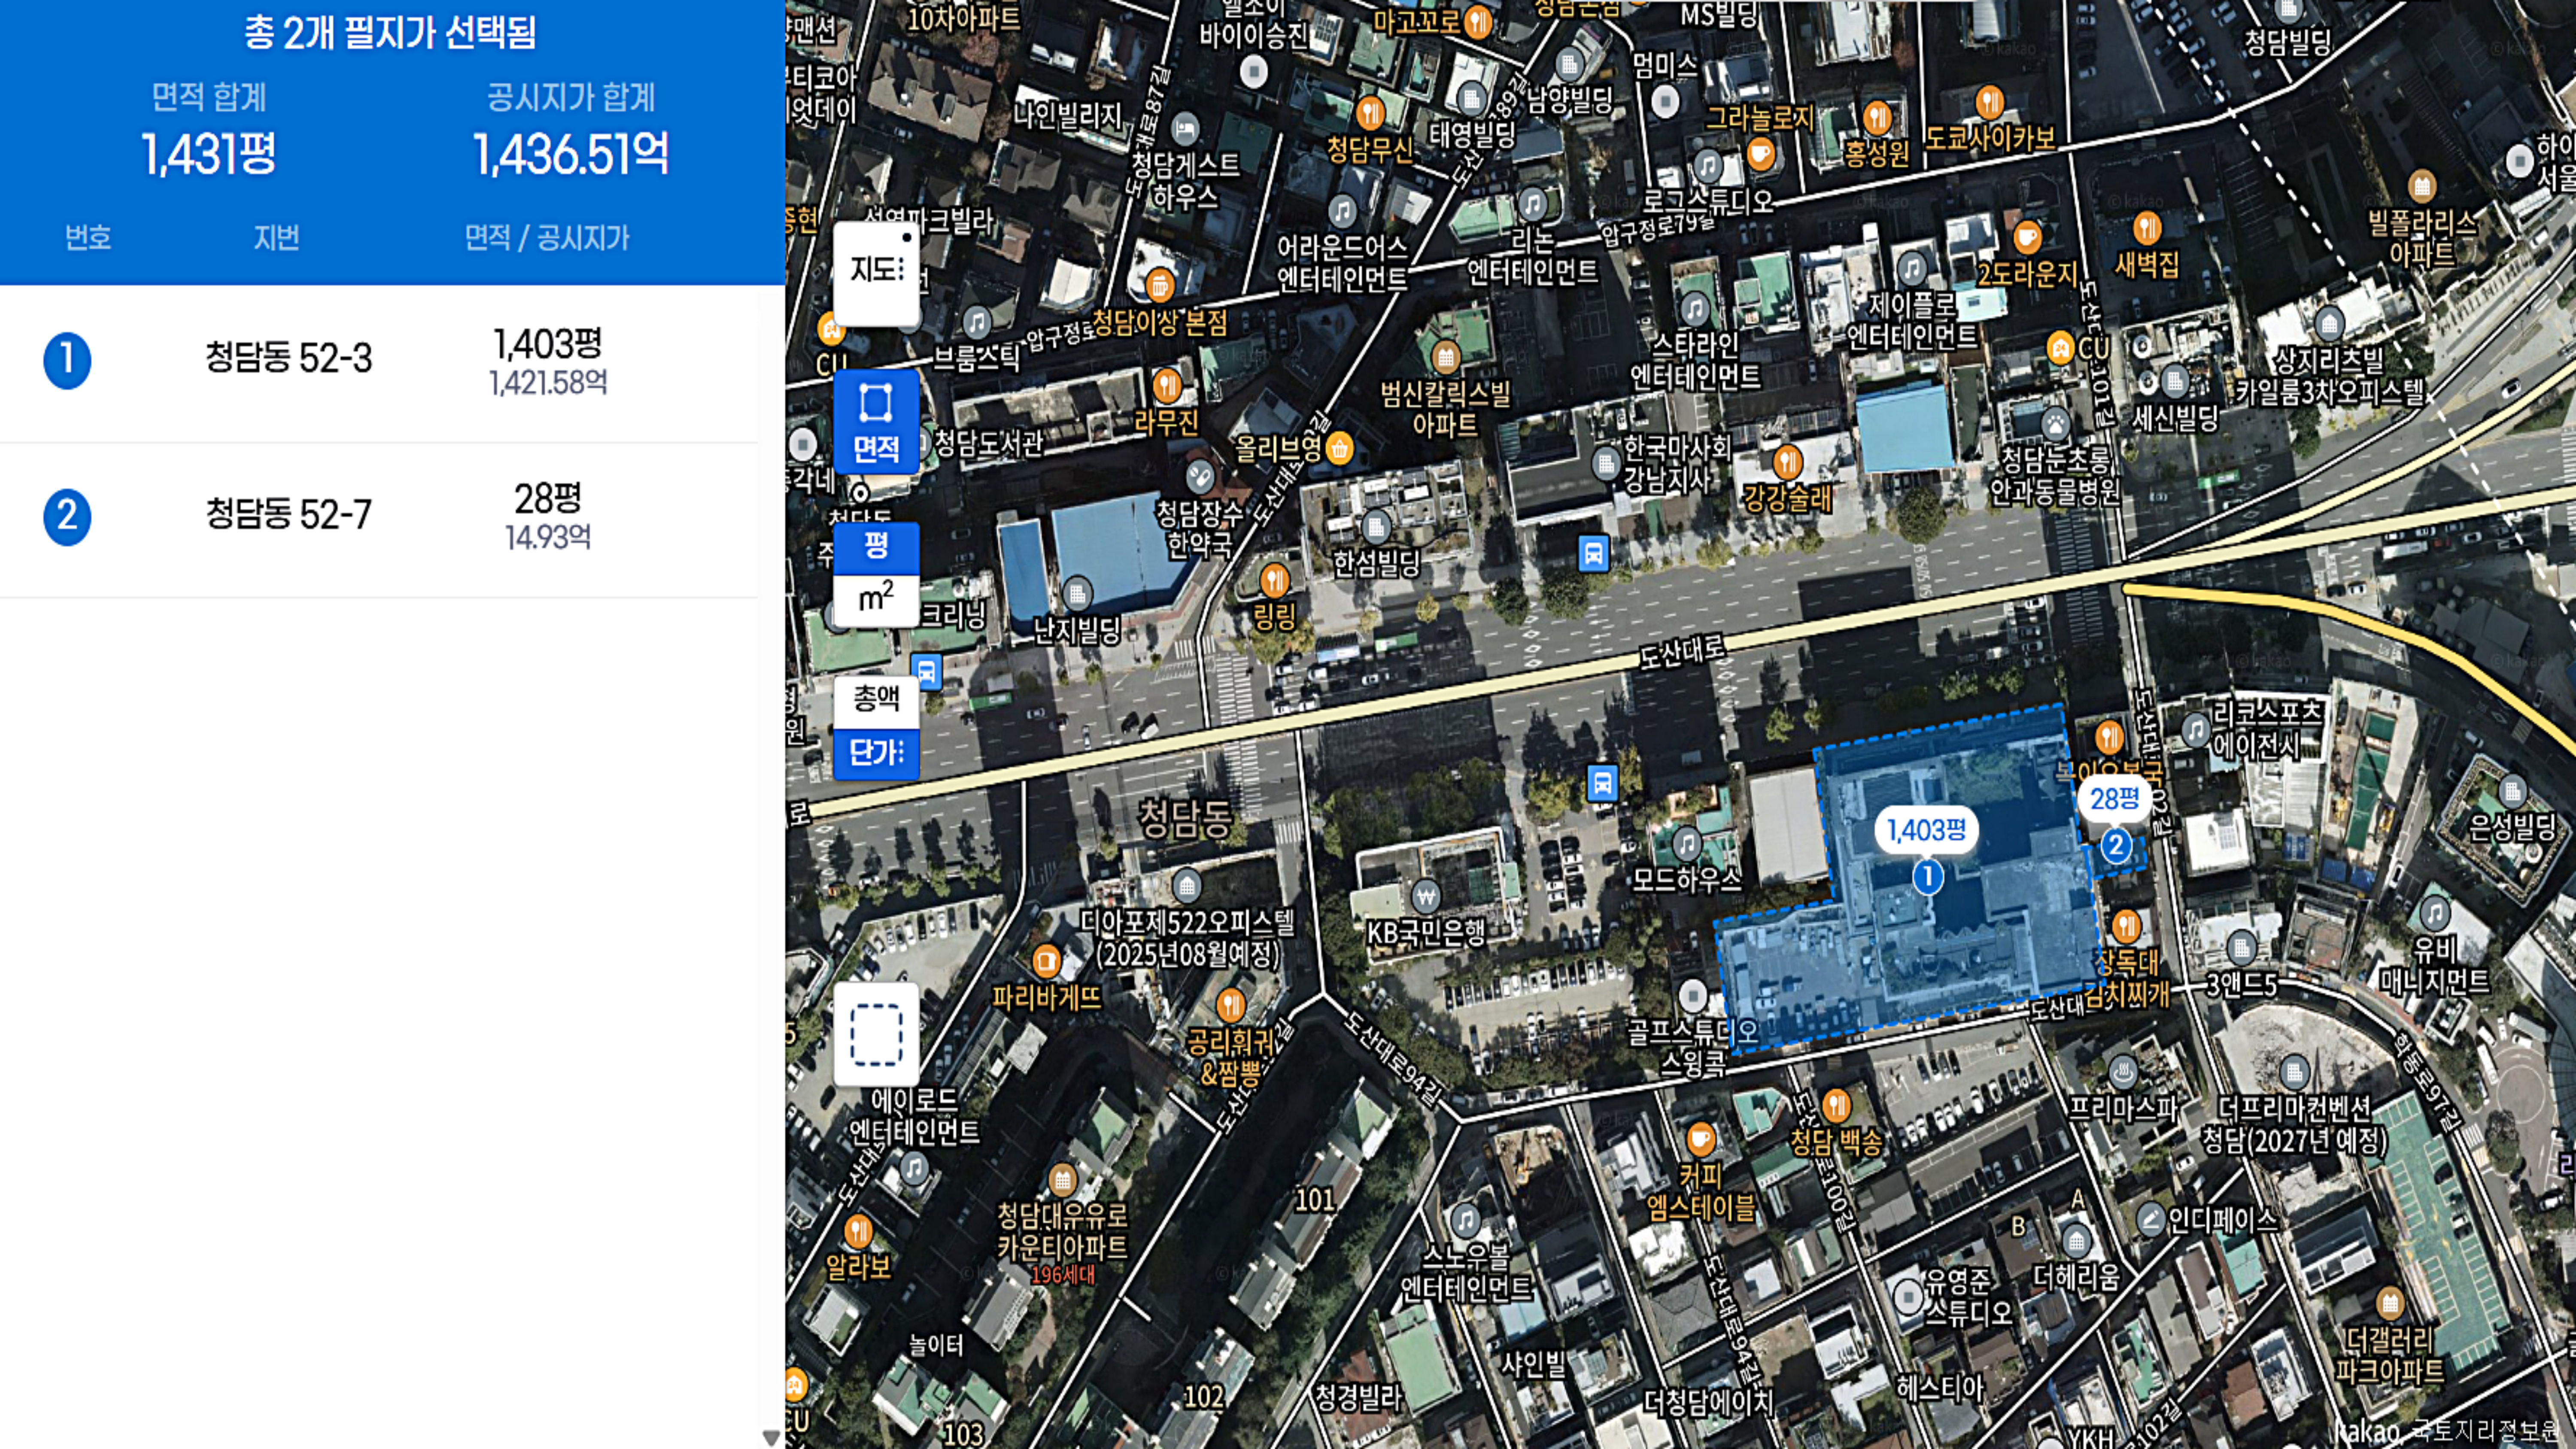
Task: Click the 1,421.58억 price of parcel 52-3
Action: point(548,383)
